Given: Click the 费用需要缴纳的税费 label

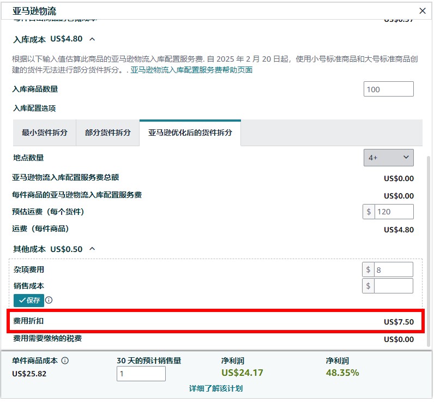Looking at the screenshot, I should [x=47, y=338].
